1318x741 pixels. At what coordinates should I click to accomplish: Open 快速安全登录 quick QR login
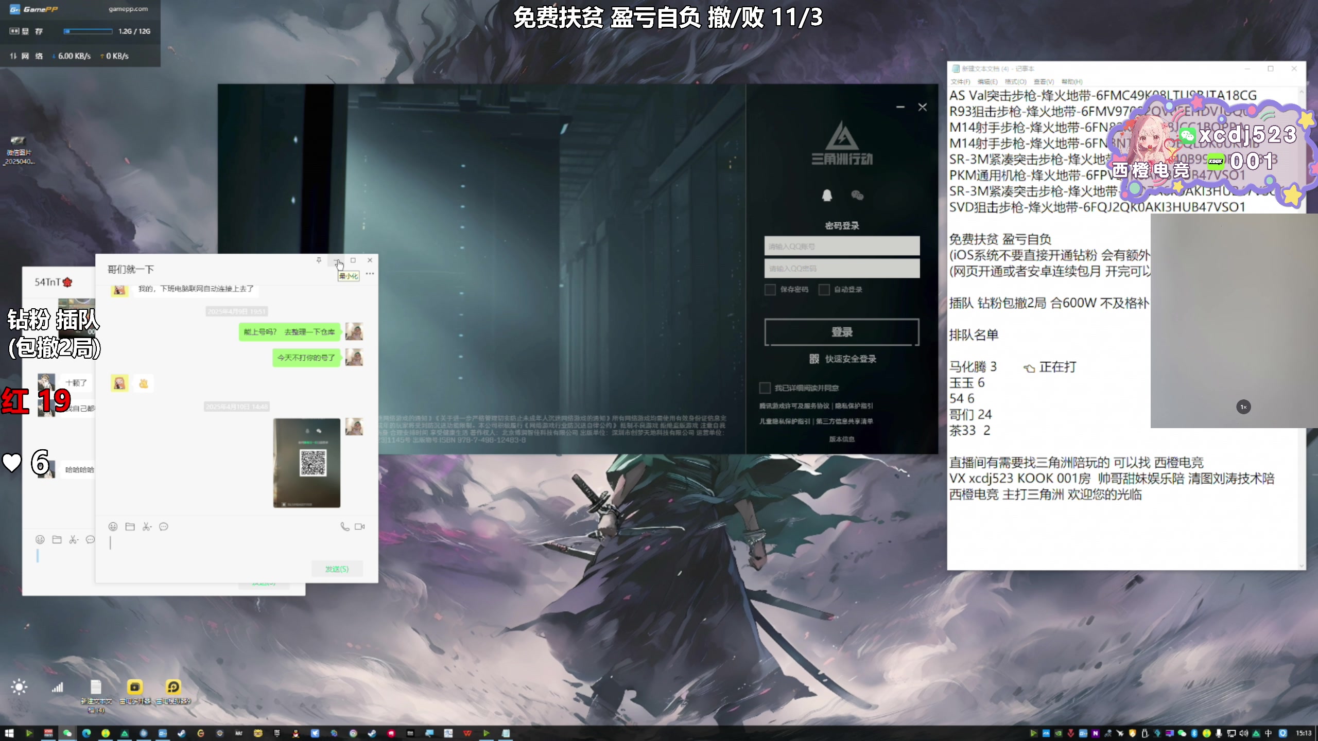(x=843, y=359)
